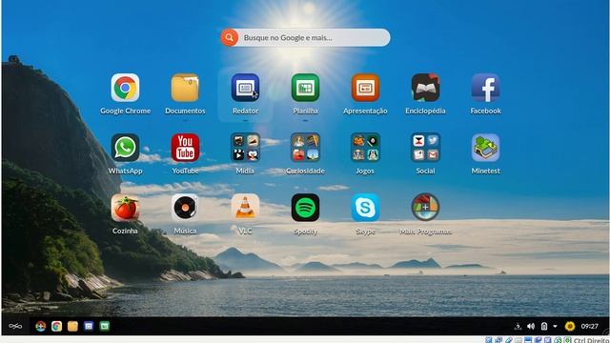Launch the Minetest game
610x343 pixels.
point(485,148)
